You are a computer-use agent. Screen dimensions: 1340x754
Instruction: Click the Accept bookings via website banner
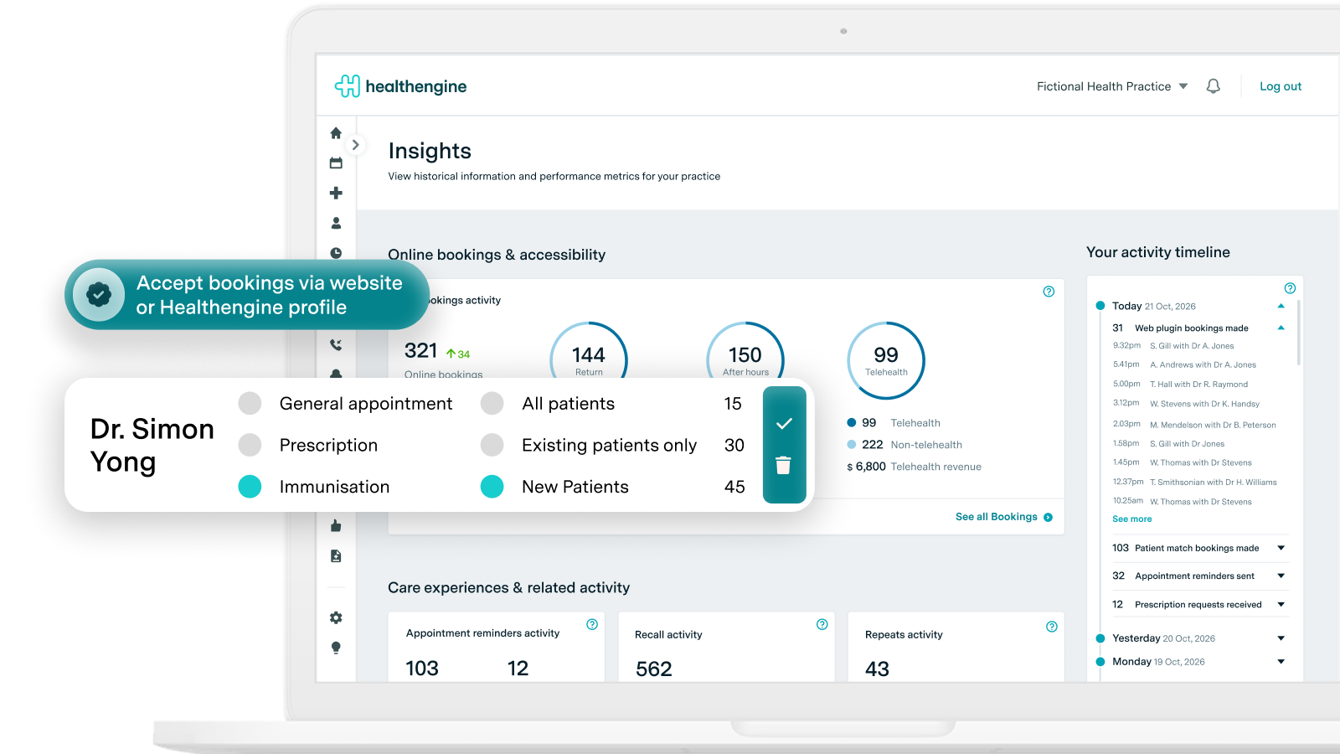click(x=247, y=294)
